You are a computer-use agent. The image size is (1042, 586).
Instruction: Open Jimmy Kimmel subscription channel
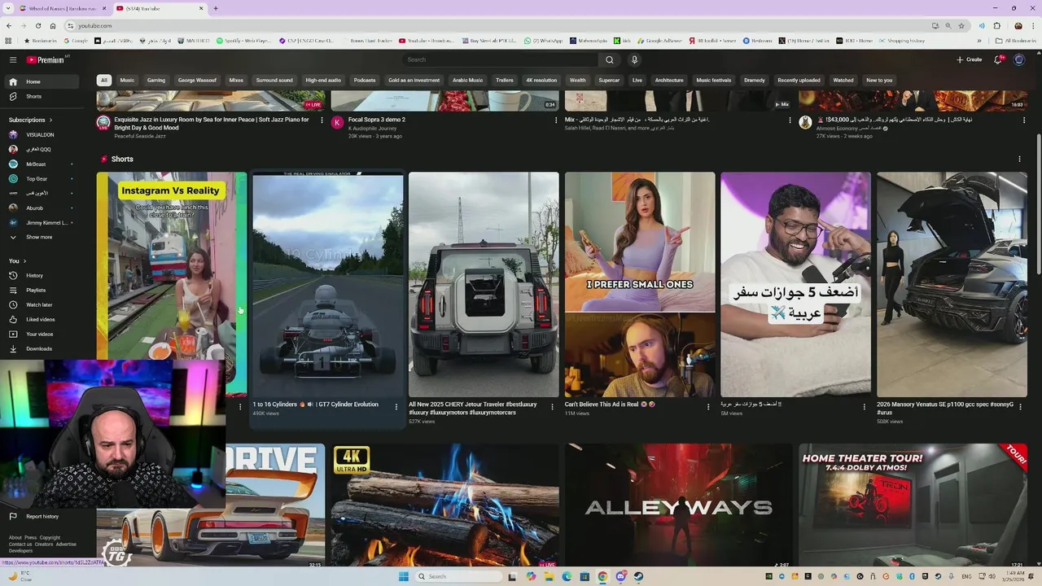tap(43, 222)
